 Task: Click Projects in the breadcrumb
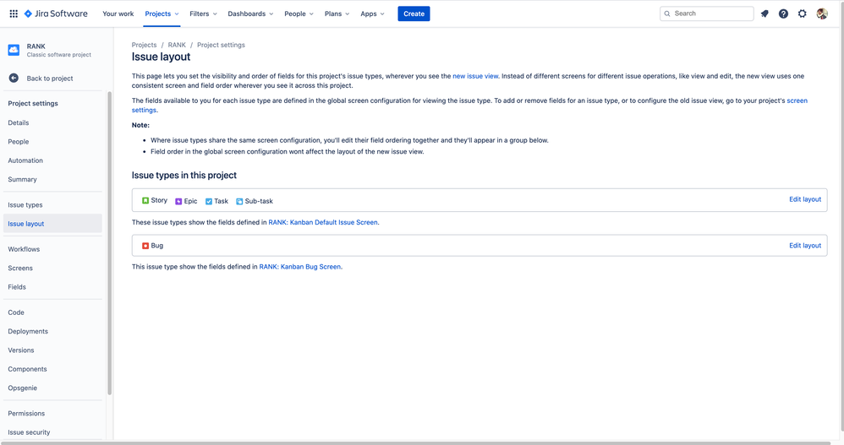click(145, 45)
